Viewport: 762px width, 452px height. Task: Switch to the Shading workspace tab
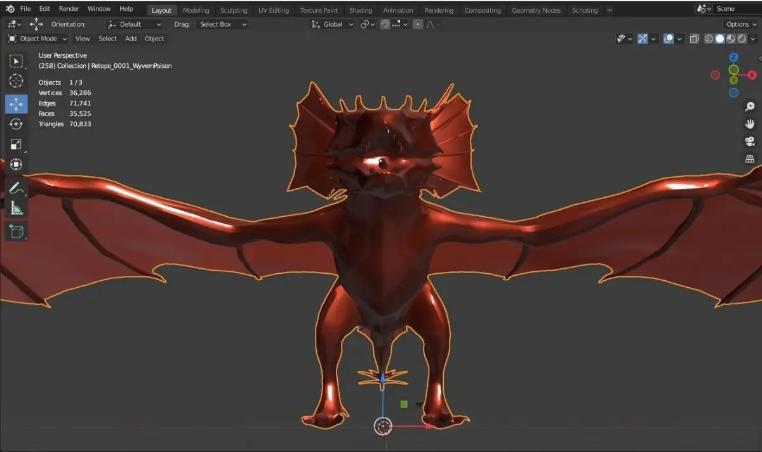coord(361,10)
